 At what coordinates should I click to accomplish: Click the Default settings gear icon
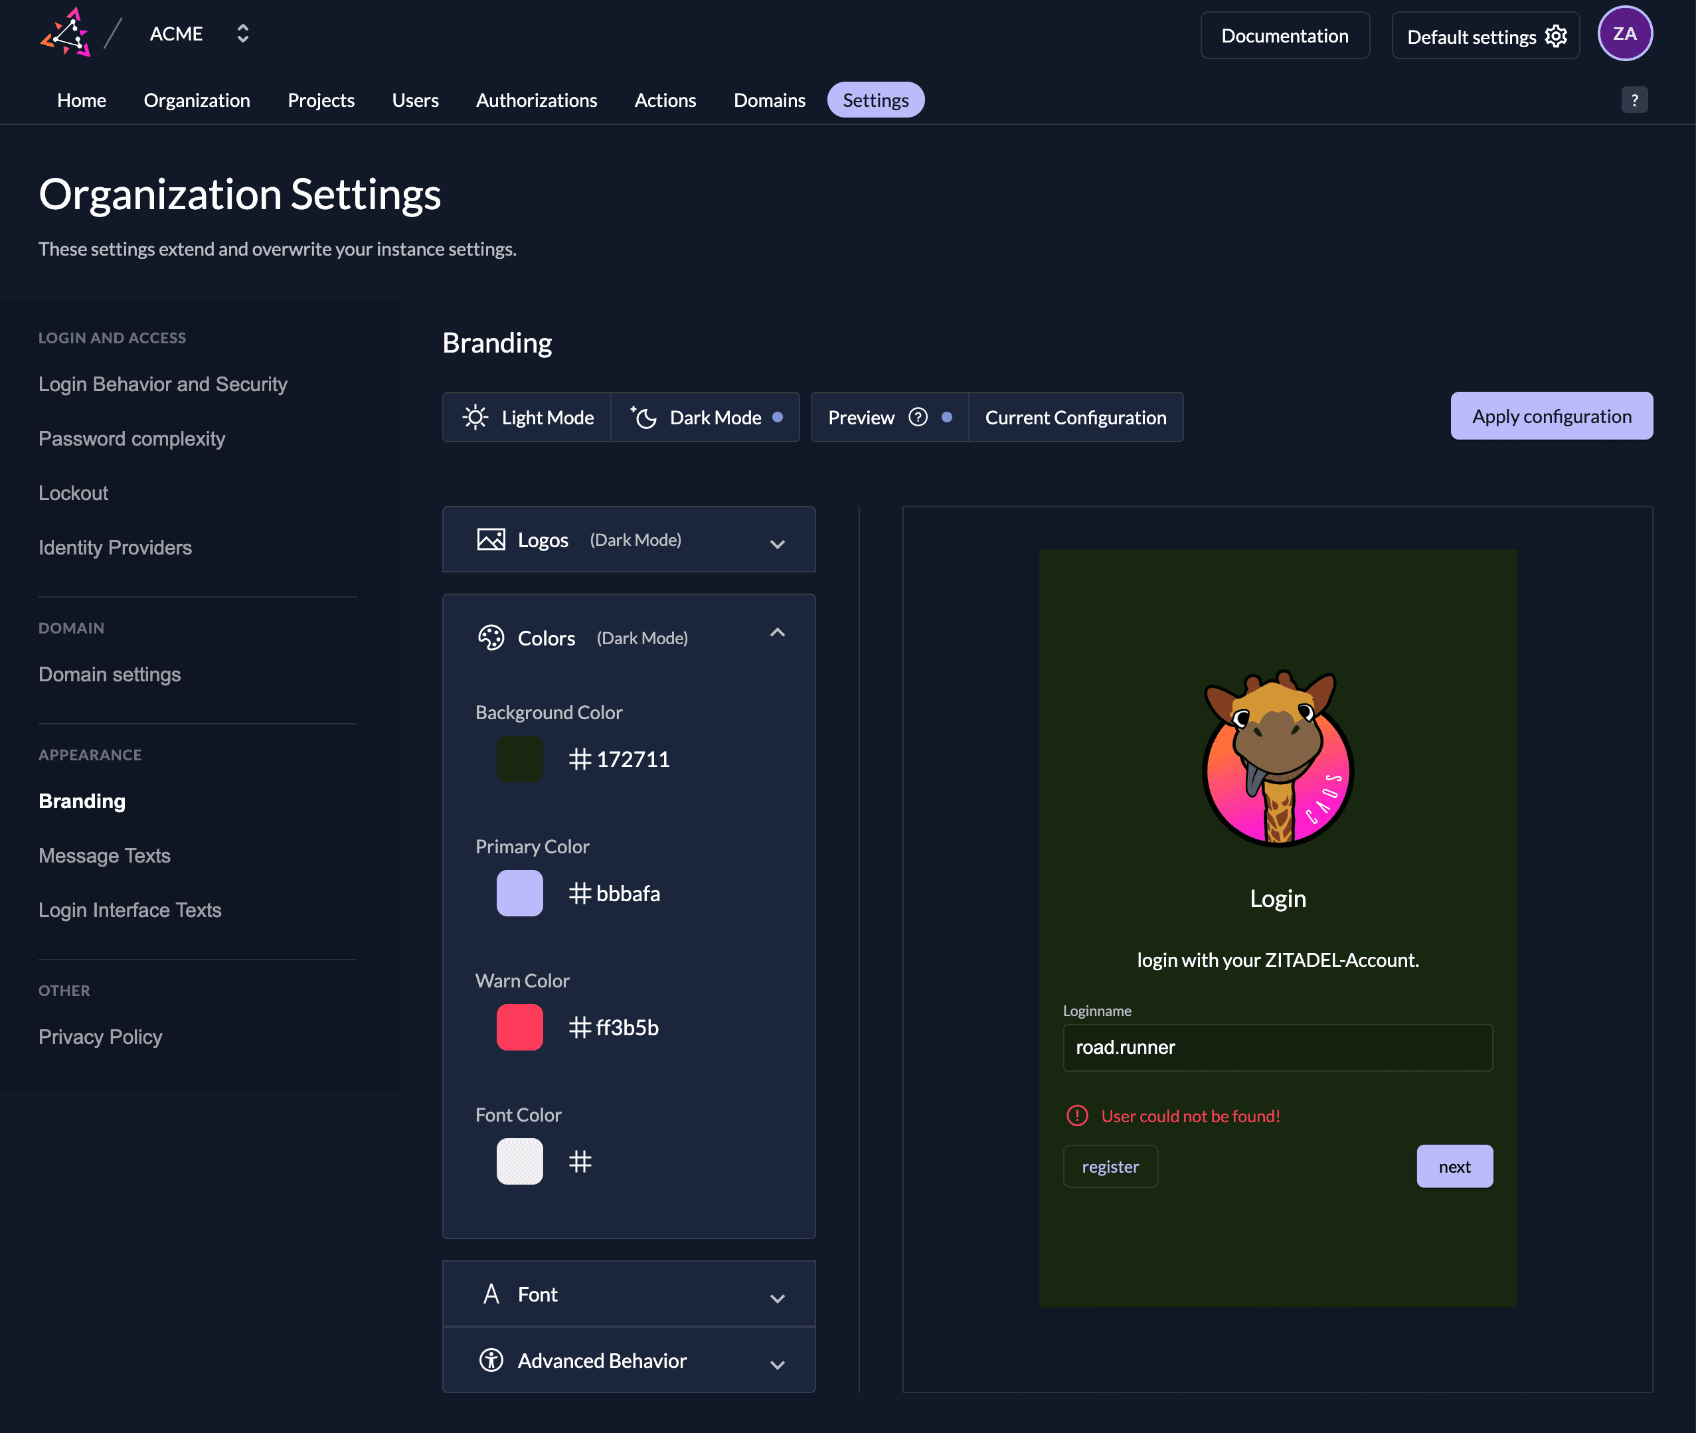(1555, 36)
